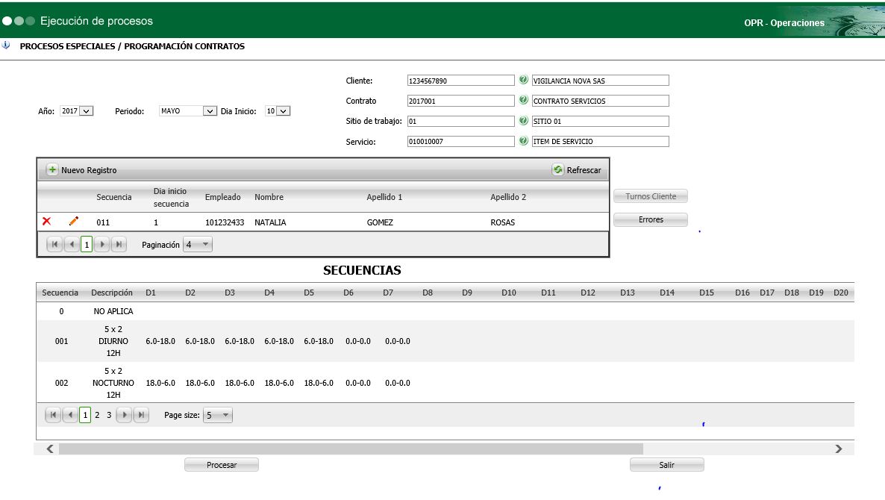Click the surname ROSAS cell
The image size is (885, 500).
click(x=503, y=222)
